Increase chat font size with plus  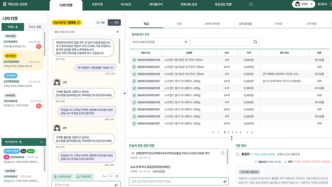[x=117, y=176]
